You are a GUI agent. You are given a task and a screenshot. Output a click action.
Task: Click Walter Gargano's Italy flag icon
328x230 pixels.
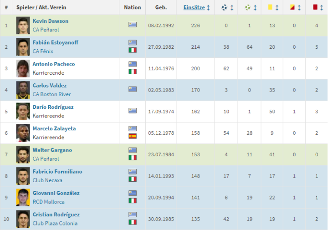tap(133, 158)
